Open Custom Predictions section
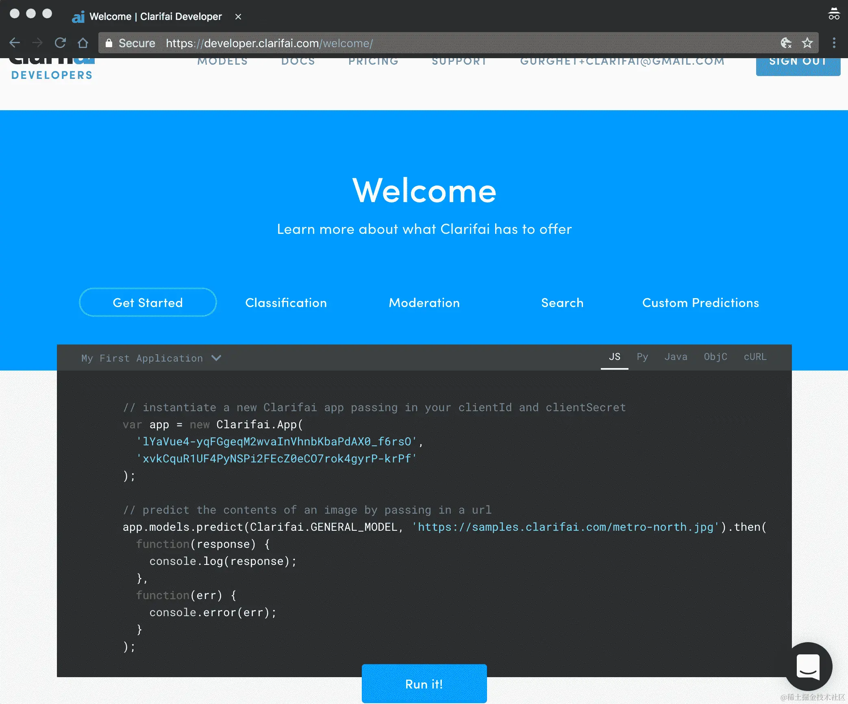848x704 pixels. pos(700,303)
